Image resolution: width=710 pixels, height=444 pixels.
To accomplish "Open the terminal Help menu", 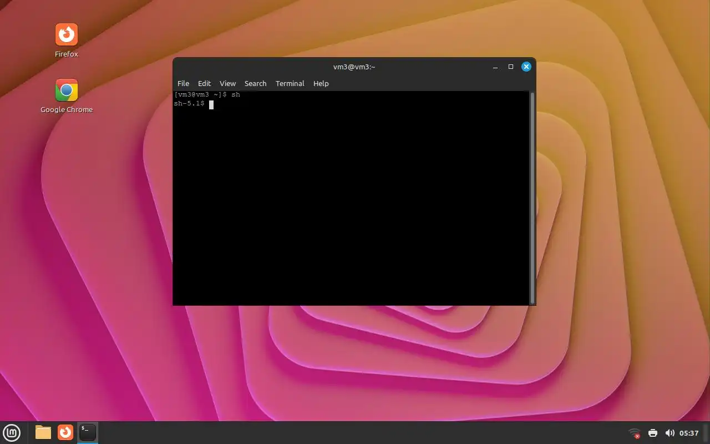I will [321, 83].
